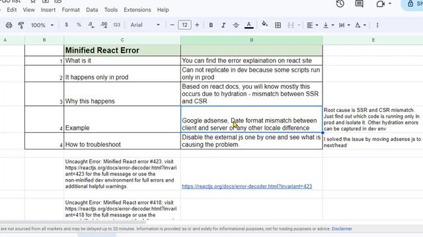Viewport: 423px width, 237px height.
Task: Open the borders tool
Action: click(x=278, y=25)
